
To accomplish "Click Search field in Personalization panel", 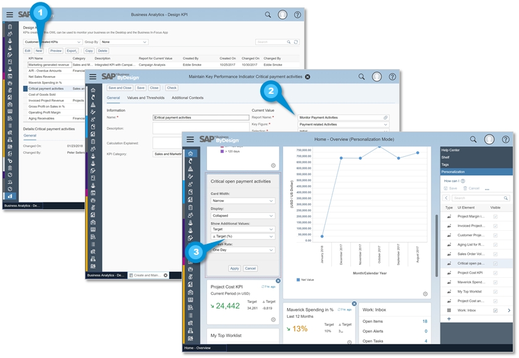I will coord(480,198).
